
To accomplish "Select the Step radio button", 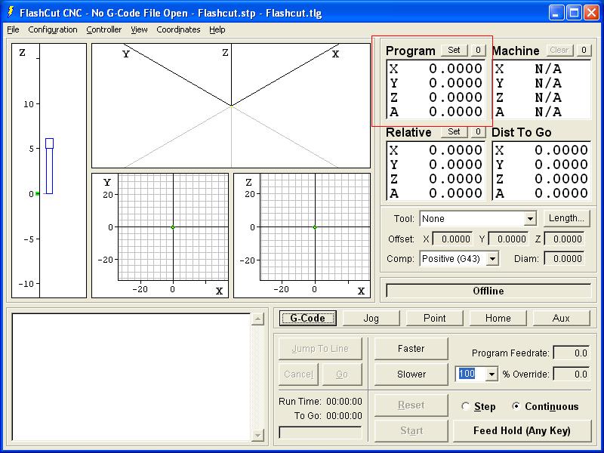I will 466,406.
